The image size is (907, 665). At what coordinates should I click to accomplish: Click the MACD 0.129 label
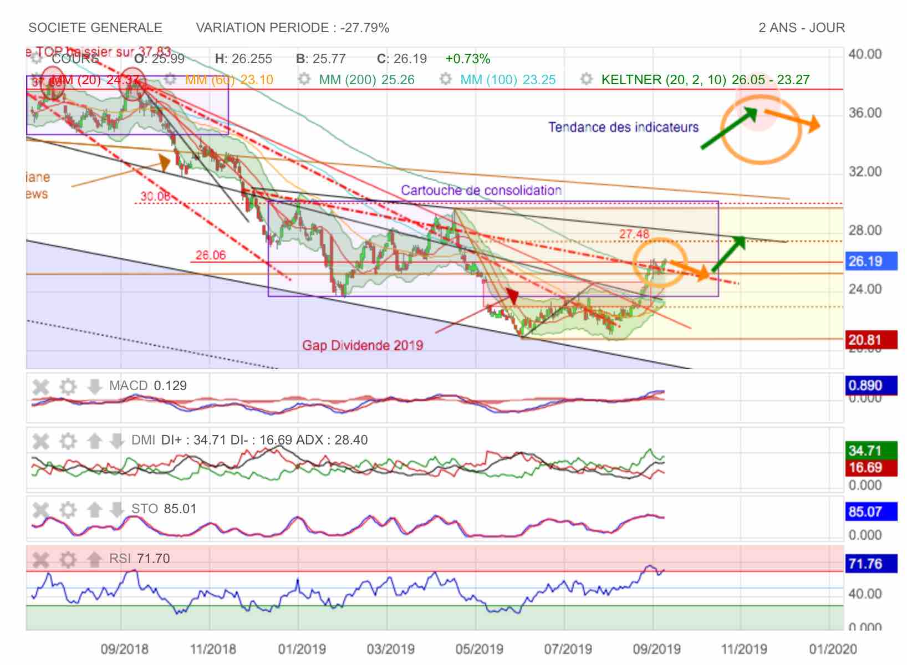click(x=148, y=386)
